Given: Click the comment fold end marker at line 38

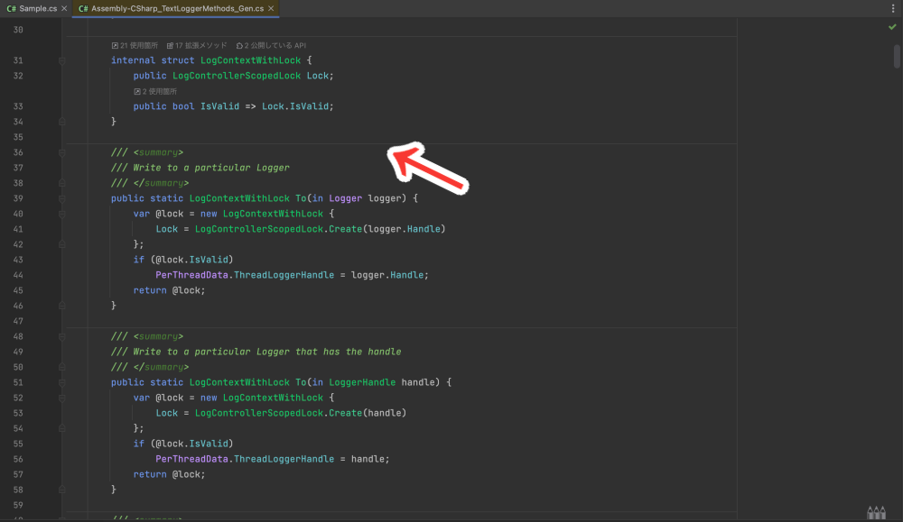Looking at the screenshot, I should point(61,183).
